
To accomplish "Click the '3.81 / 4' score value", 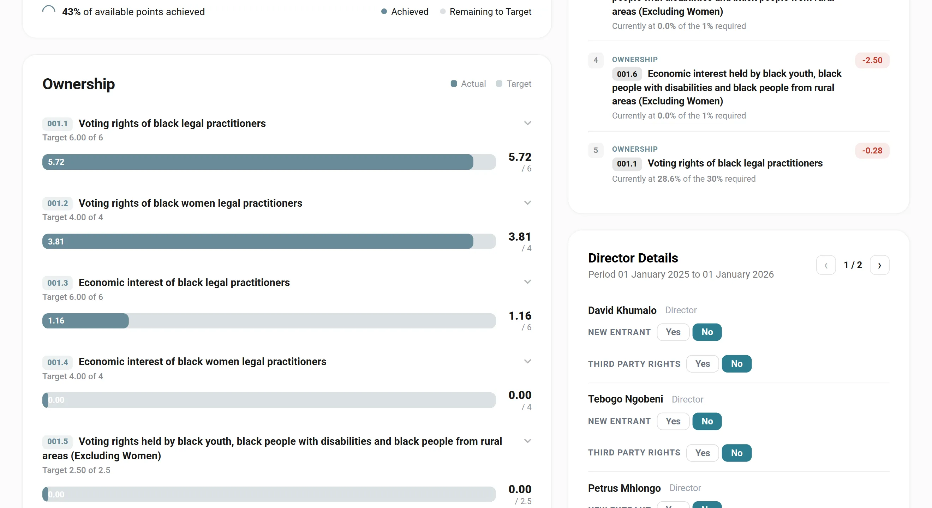I will (520, 242).
